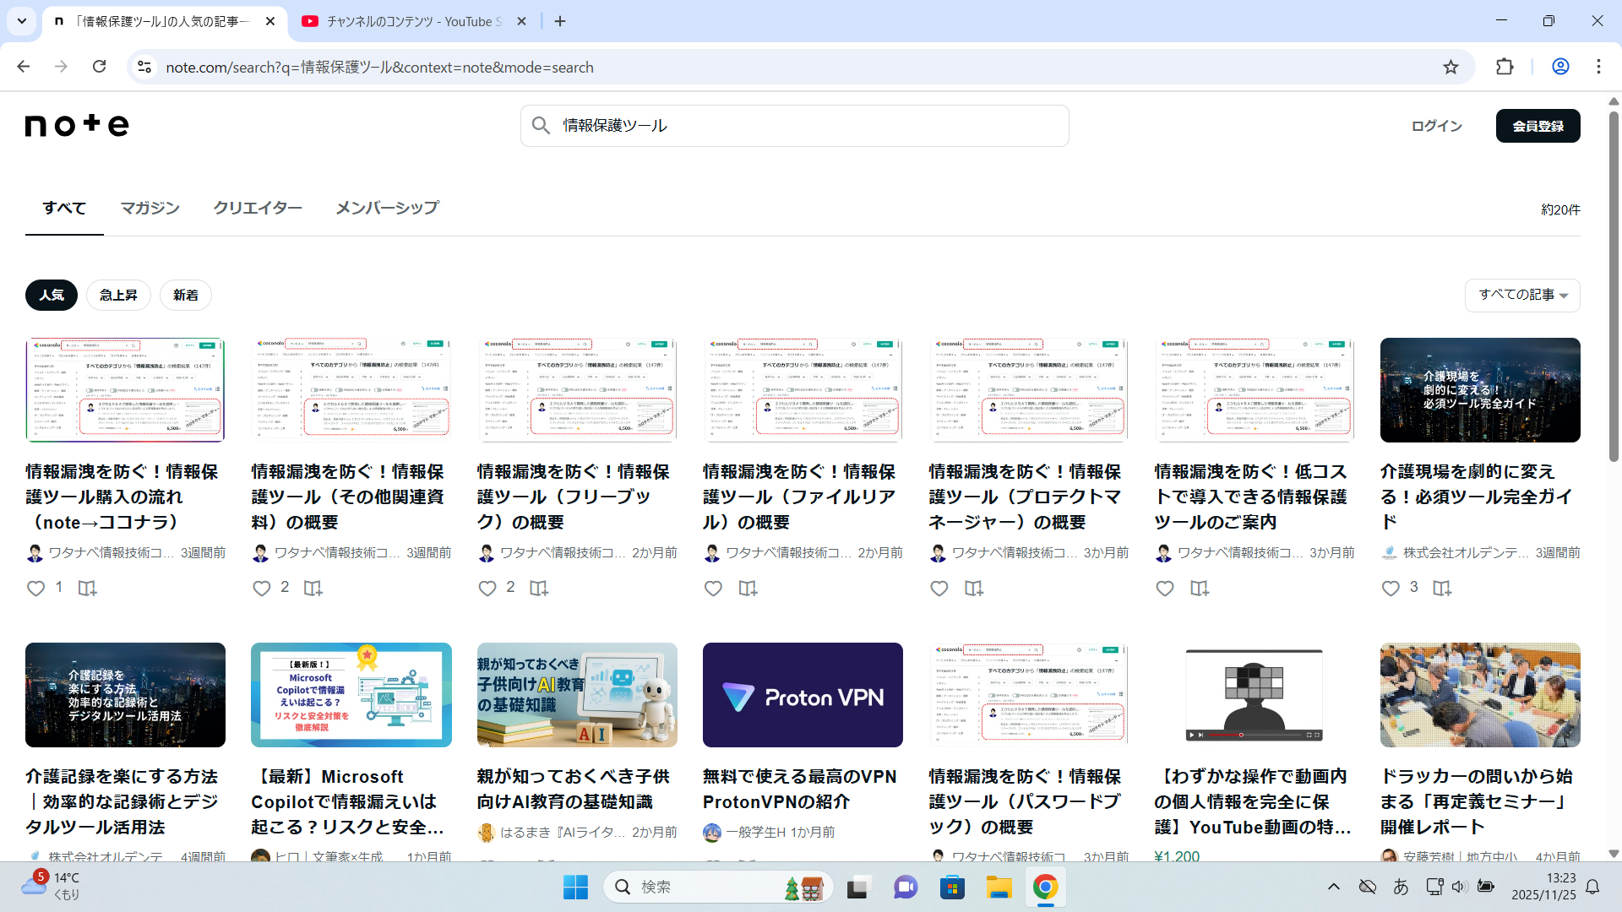Click the ログイン link
This screenshot has width=1622, height=912.
pyautogui.click(x=1436, y=126)
